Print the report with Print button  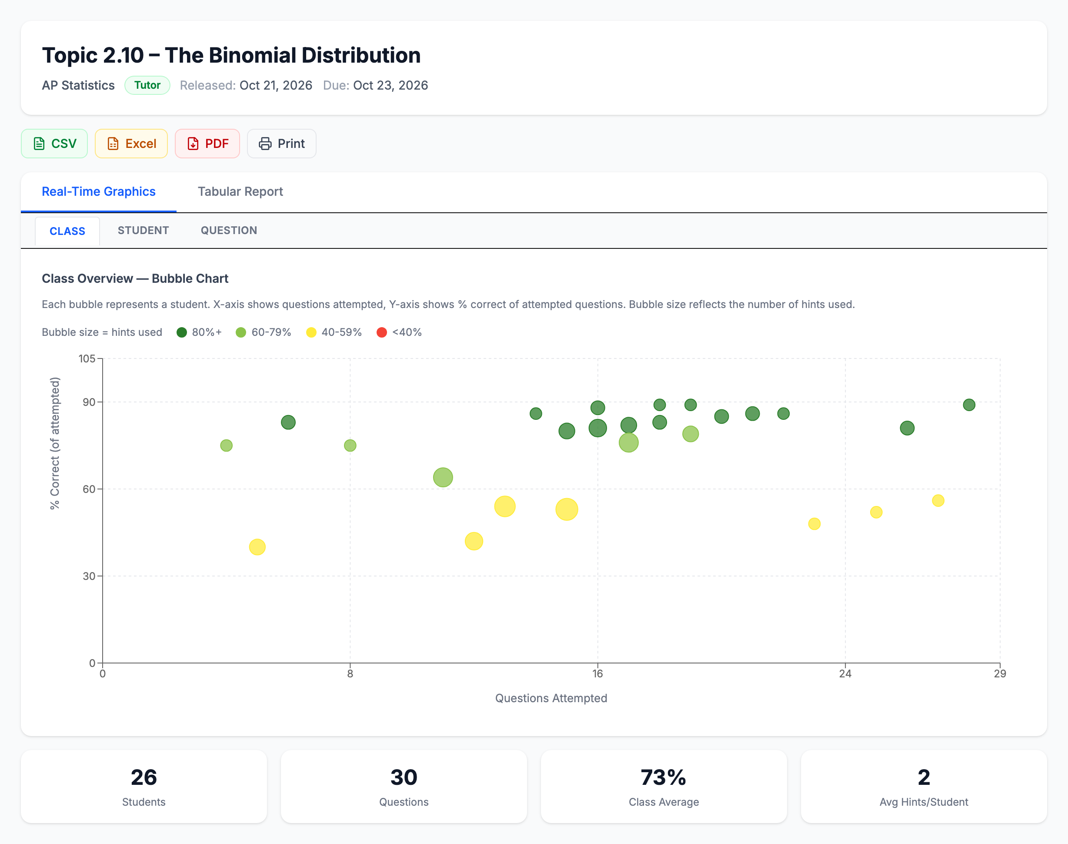tap(282, 144)
